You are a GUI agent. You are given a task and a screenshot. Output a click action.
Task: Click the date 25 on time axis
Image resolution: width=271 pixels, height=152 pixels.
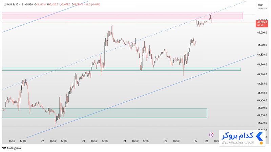(x=166, y=141)
